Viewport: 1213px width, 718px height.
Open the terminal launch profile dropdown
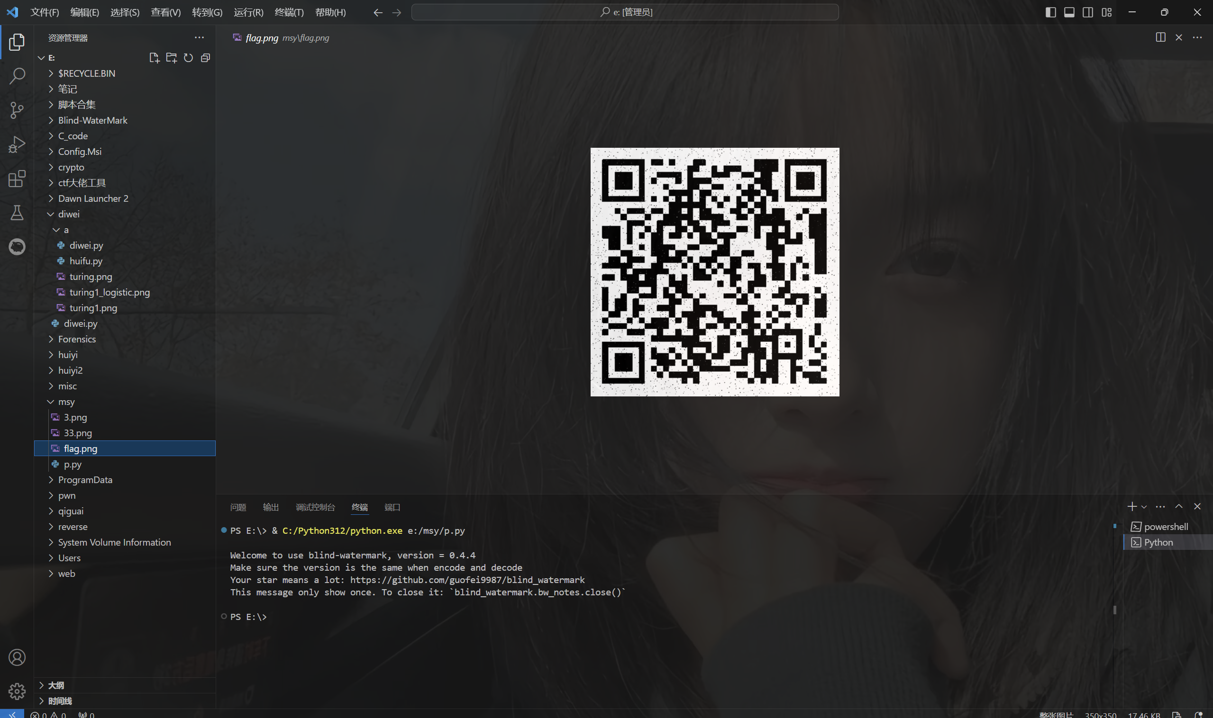point(1144,507)
